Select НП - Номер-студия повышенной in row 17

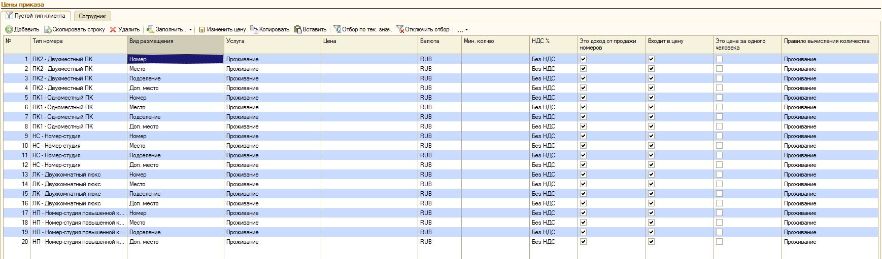tap(79, 213)
